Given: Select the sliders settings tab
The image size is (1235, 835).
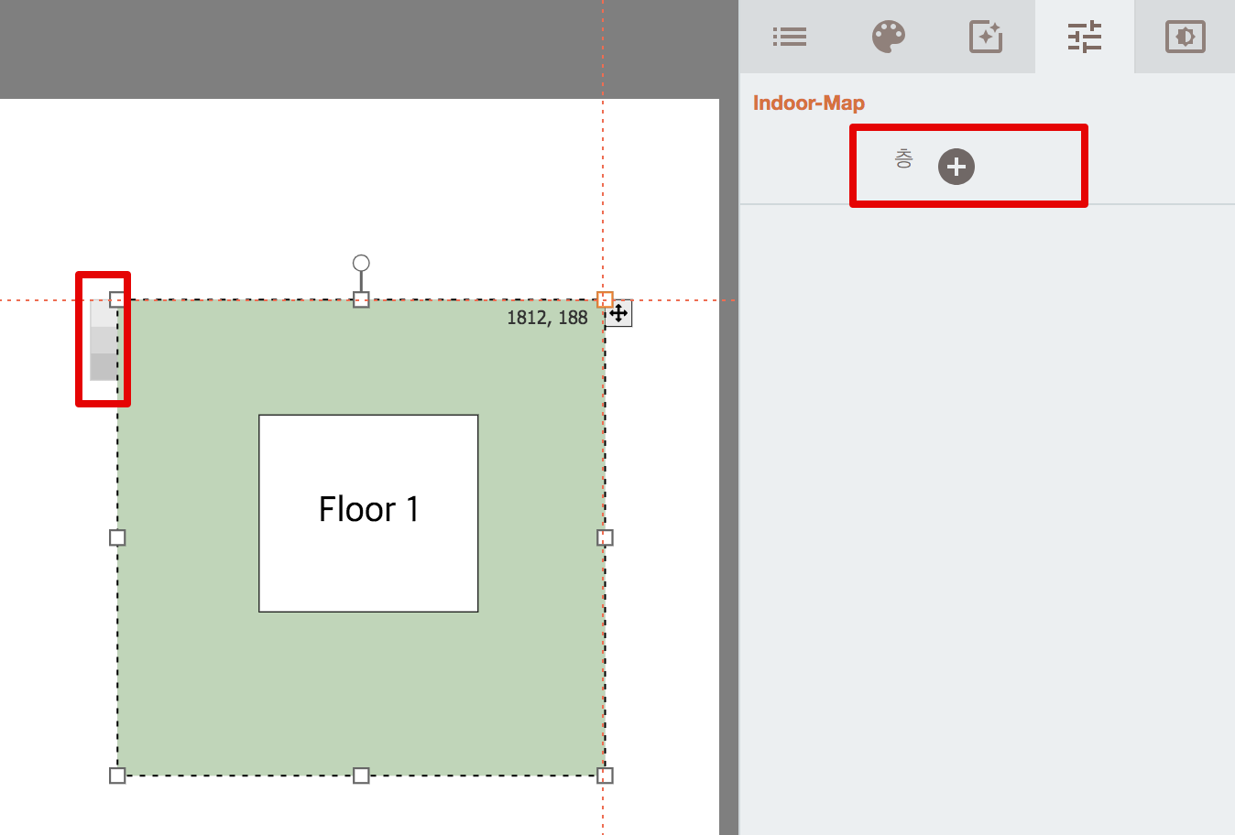Looking at the screenshot, I should tap(1085, 37).
